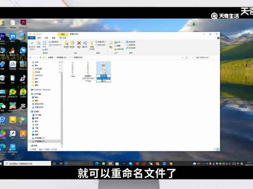The height and width of the screenshot is (189, 253).
Task: Click the Windows taskbar search box
Action: (27, 163)
